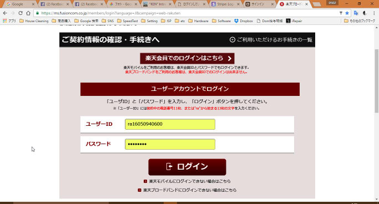Close the フォト Google Photos tab
Viewport: 379px width, 204px height.
(x=136, y=4)
